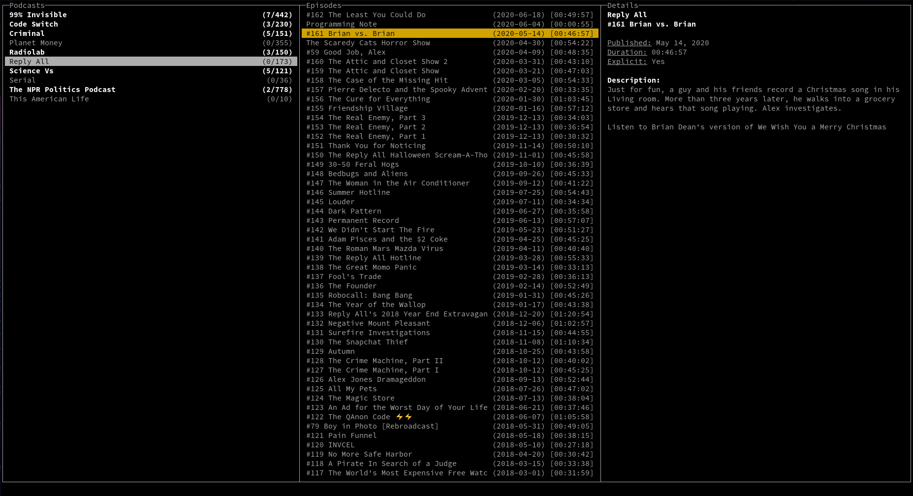Select episode #59 Good Job, Alex

point(450,52)
